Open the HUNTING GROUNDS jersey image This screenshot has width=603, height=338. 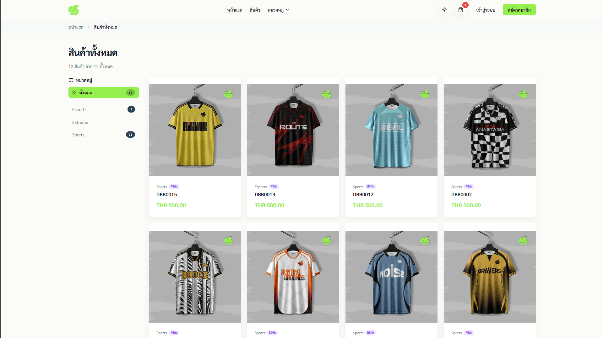click(293, 277)
